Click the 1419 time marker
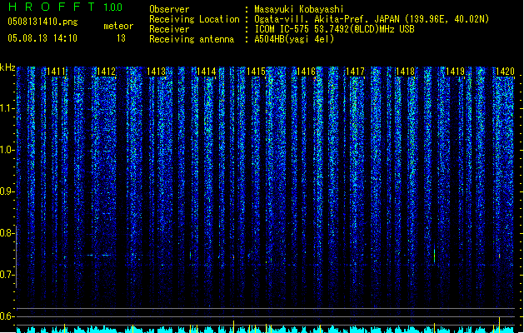The width and height of the screenshot is (524, 333). 455,72
